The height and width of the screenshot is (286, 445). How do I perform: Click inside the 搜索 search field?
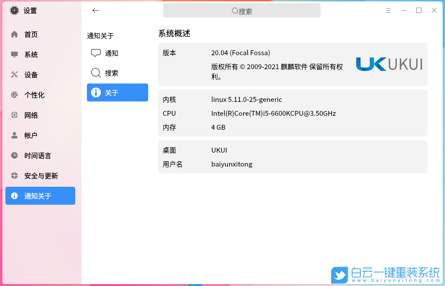pos(242,10)
